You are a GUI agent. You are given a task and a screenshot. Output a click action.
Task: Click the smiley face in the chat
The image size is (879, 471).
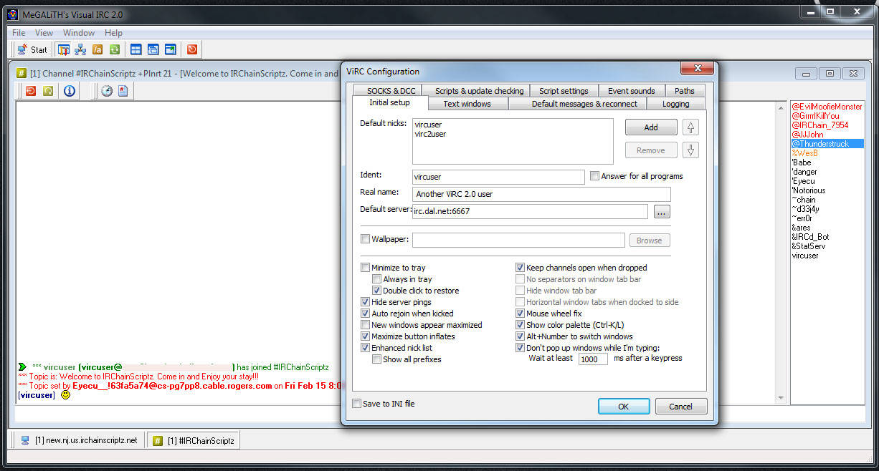click(x=65, y=395)
